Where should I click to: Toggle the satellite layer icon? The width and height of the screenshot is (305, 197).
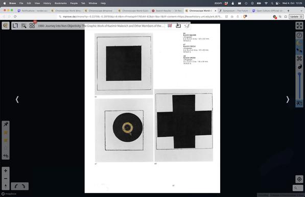[299, 51]
